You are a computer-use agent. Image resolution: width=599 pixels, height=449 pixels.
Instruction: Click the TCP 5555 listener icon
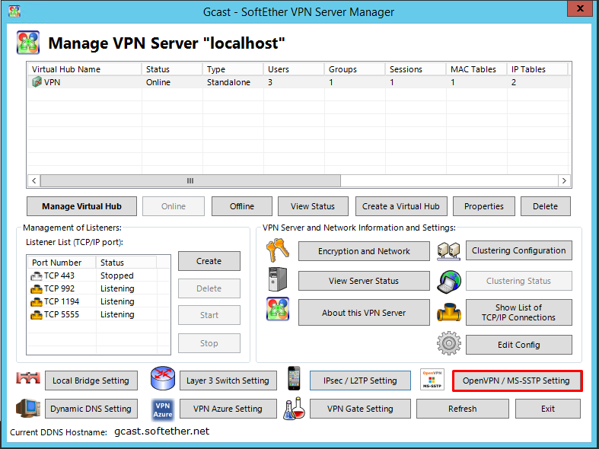37,314
